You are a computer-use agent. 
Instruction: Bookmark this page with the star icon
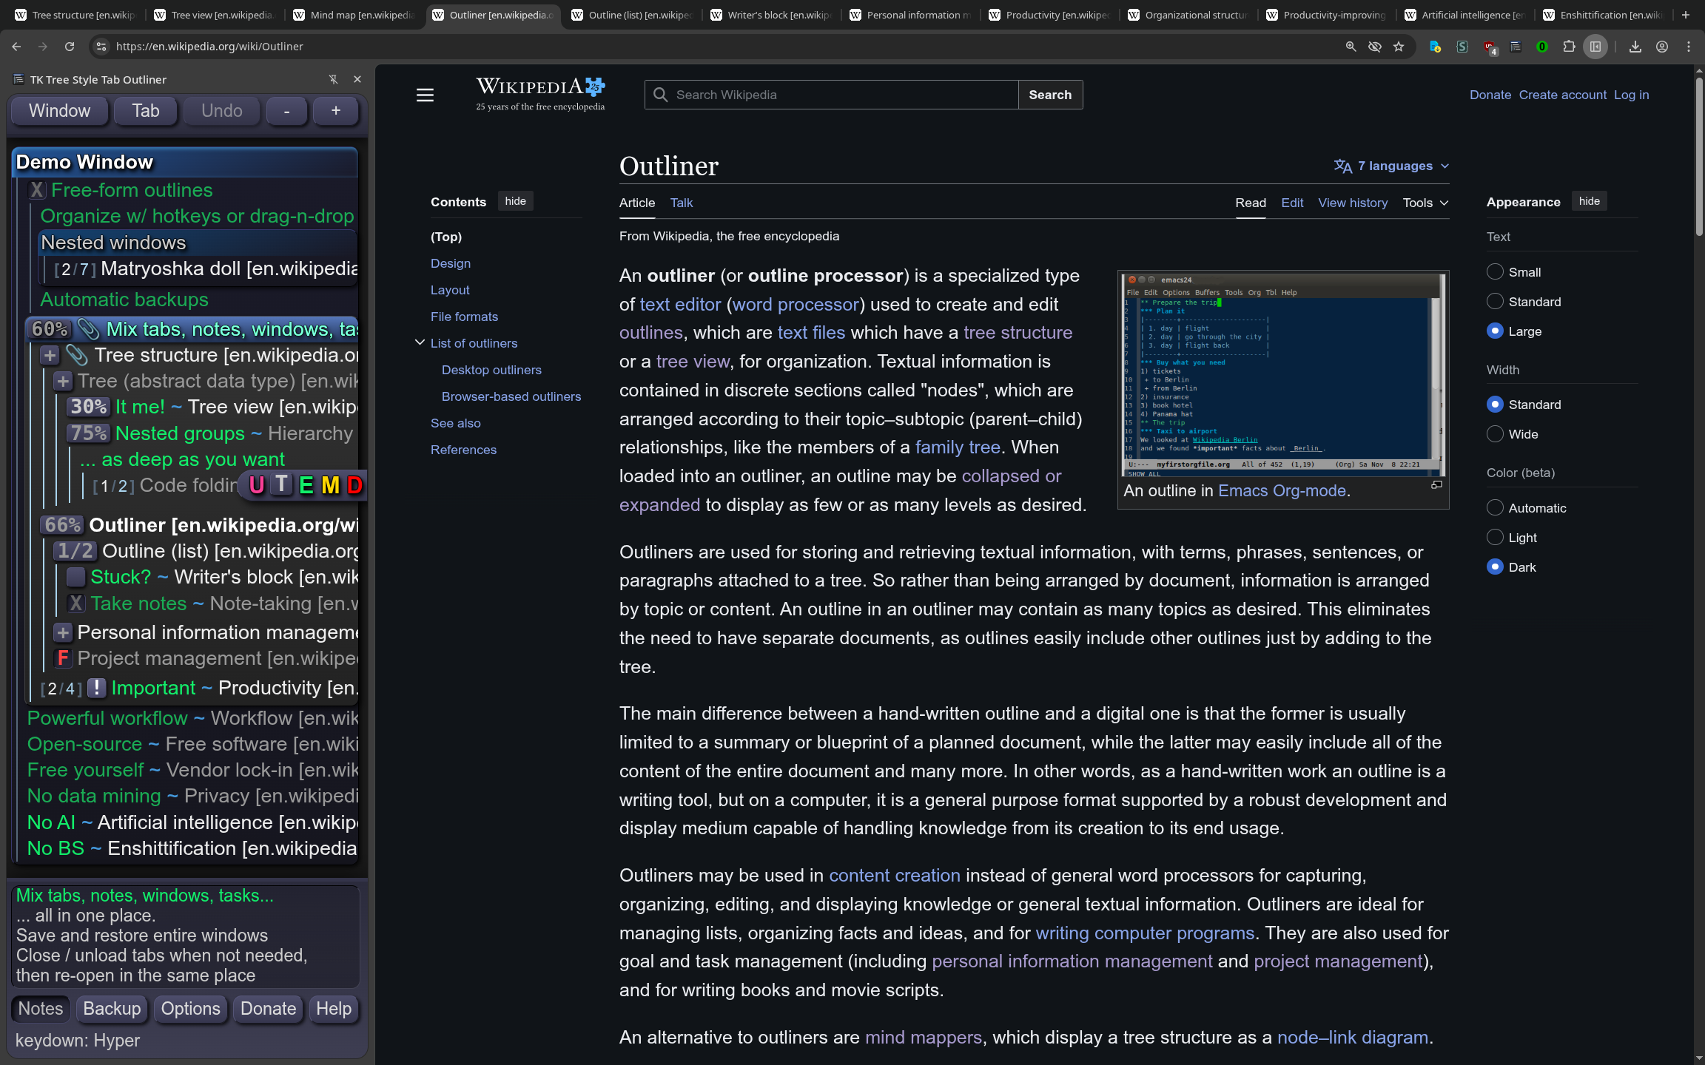pyautogui.click(x=1399, y=47)
